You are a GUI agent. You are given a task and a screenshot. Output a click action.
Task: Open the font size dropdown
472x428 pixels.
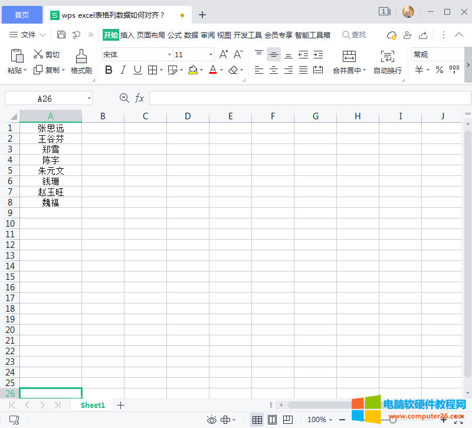coord(211,54)
